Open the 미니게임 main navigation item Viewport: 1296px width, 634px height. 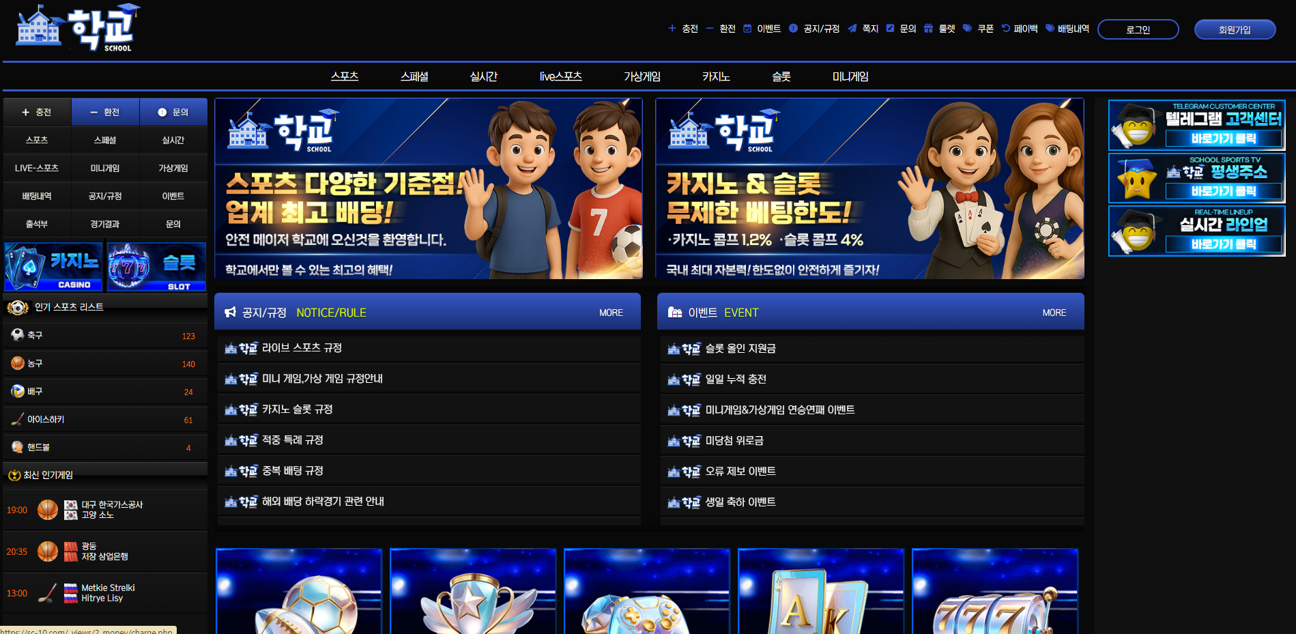coord(850,76)
